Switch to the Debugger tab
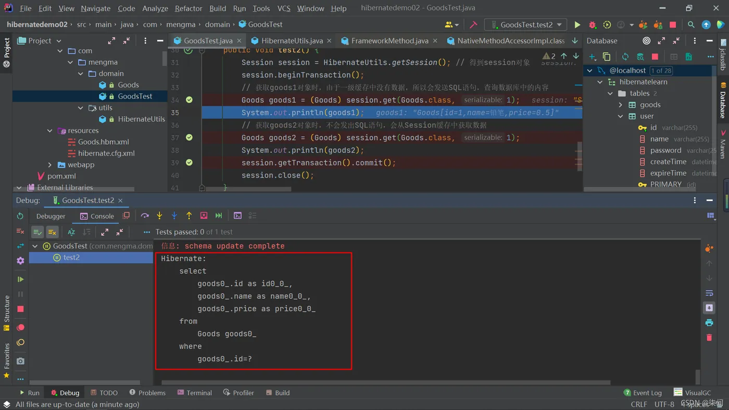 coord(51,216)
